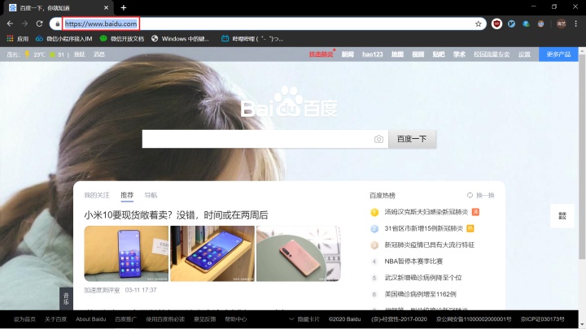Click the page vertical scrollbar
Viewport: 586px width, 329px height.
[x=582, y=157]
